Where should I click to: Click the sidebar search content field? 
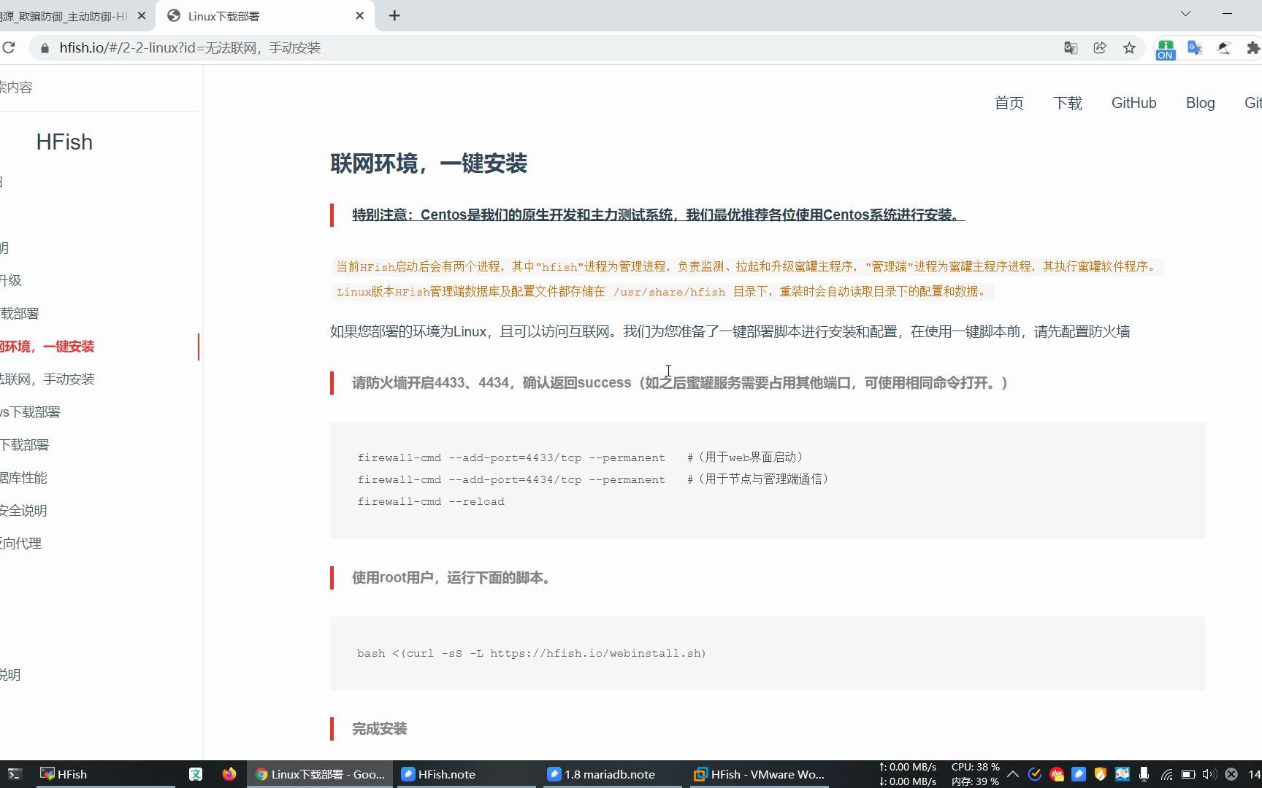pyautogui.click(x=100, y=88)
